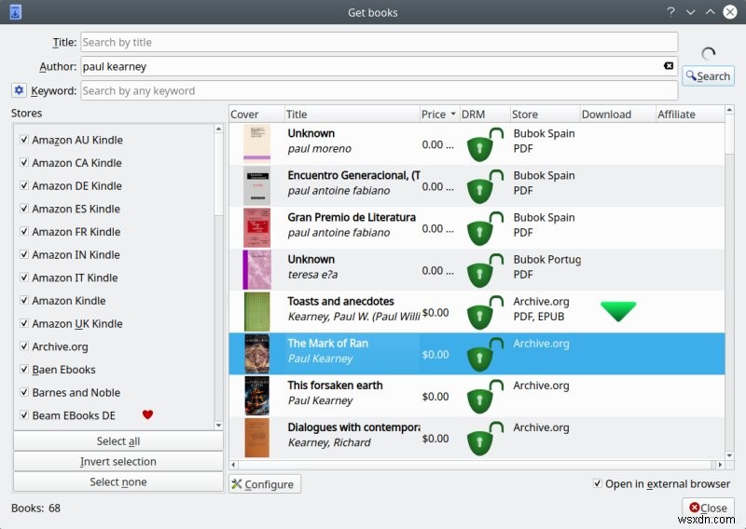Uncheck the Amazon IT Kindle store
The image size is (746, 529).
pyautogui.click(x=24, y=278)
